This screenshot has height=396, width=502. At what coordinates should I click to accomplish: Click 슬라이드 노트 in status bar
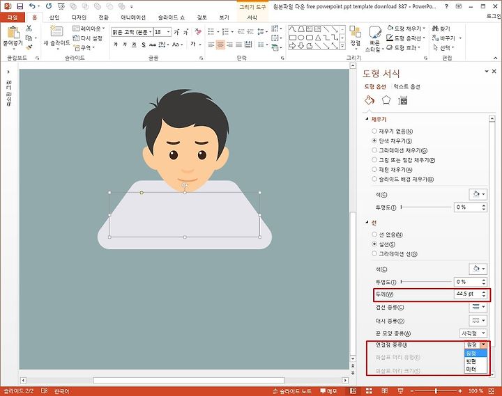pyautogui.click(x=292, y=391)
